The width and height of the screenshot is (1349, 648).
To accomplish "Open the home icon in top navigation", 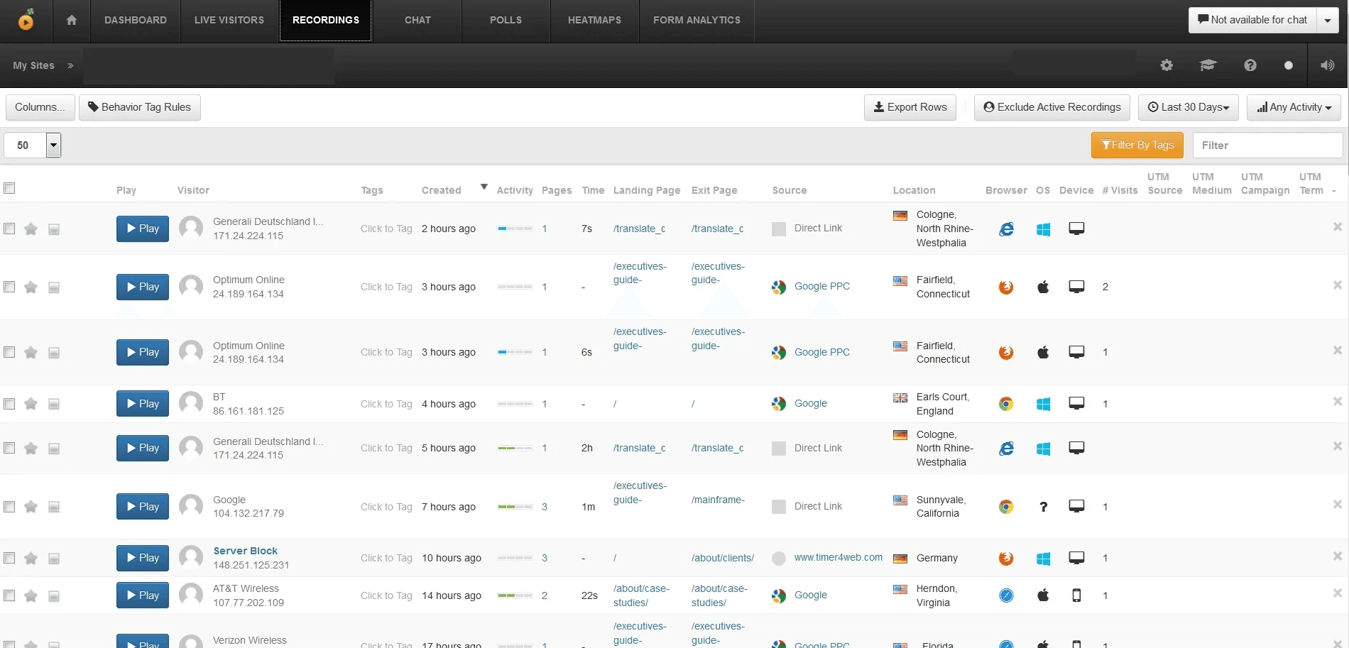I will tap(71, 21).
